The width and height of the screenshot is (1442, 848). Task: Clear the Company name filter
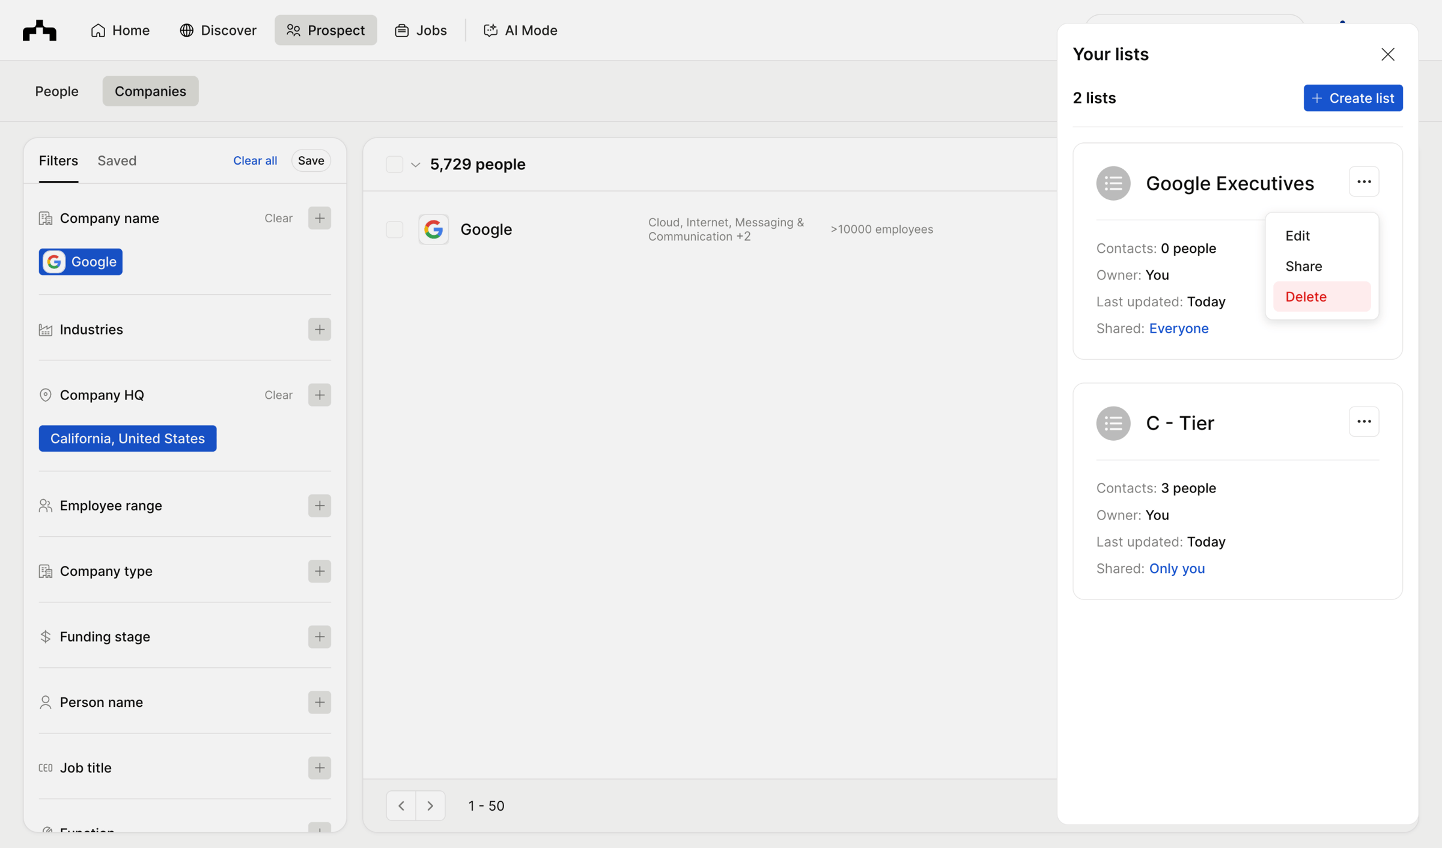point(278,218)
